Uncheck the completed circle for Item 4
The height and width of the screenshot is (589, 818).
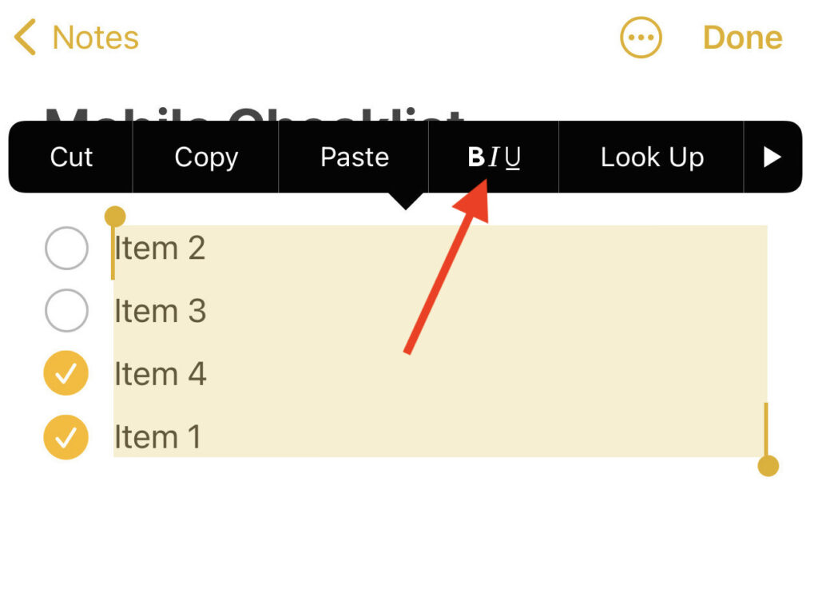pyautogui.click(x=66, y=373)
